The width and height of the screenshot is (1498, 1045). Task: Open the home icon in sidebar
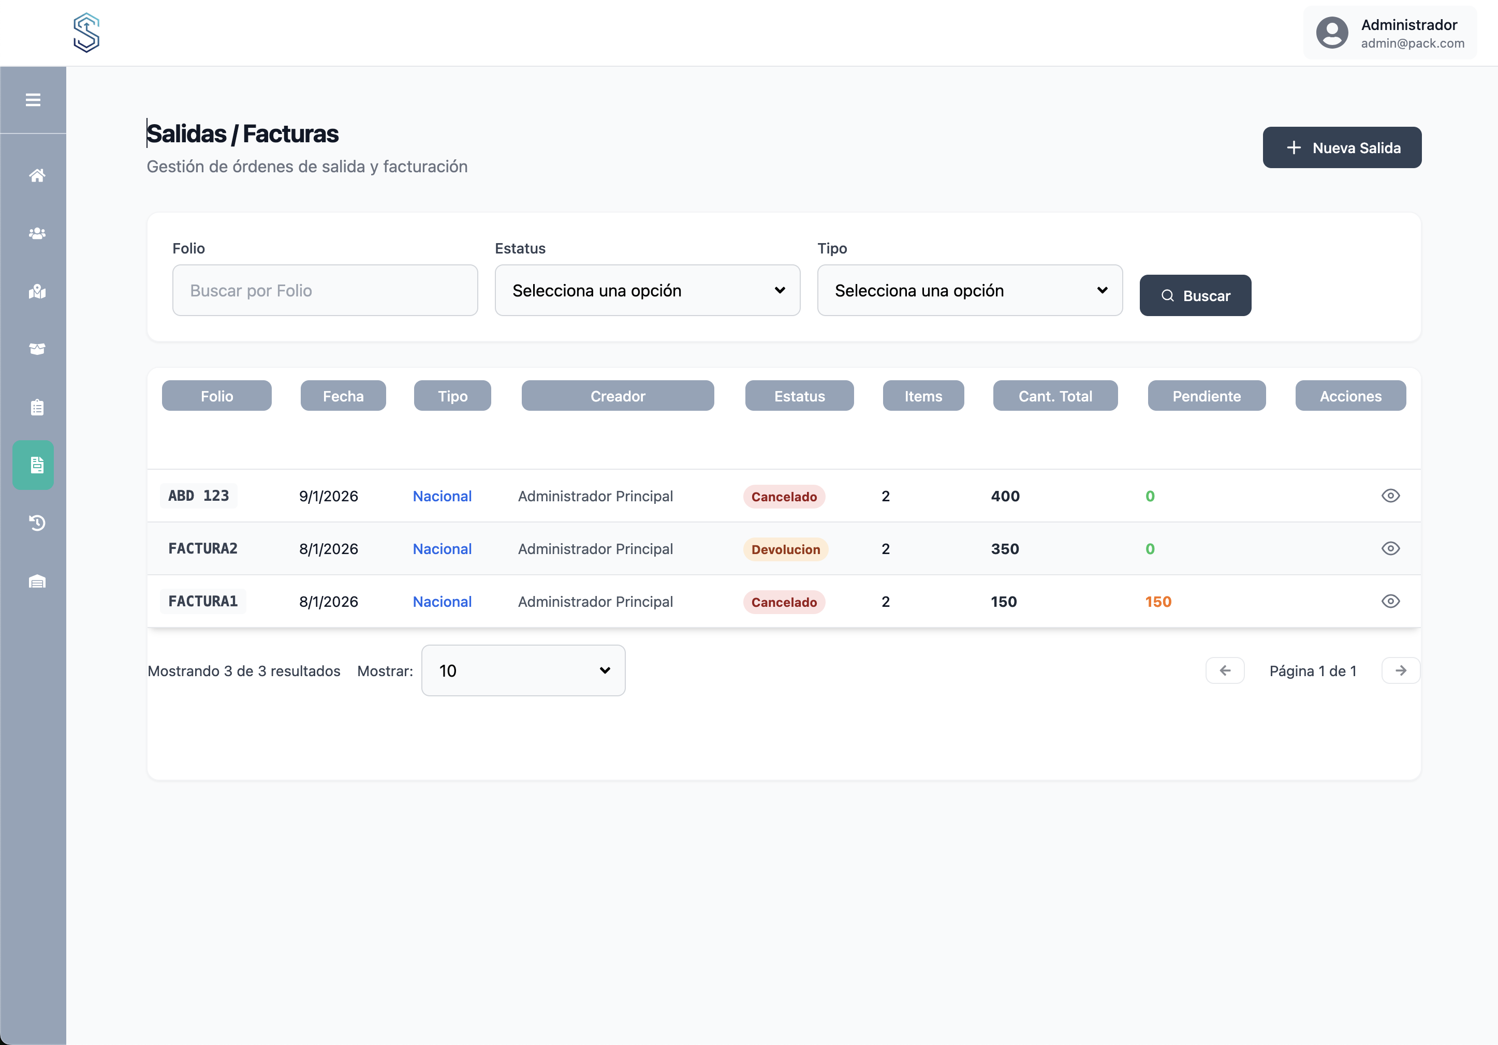(x=37, y=175)
